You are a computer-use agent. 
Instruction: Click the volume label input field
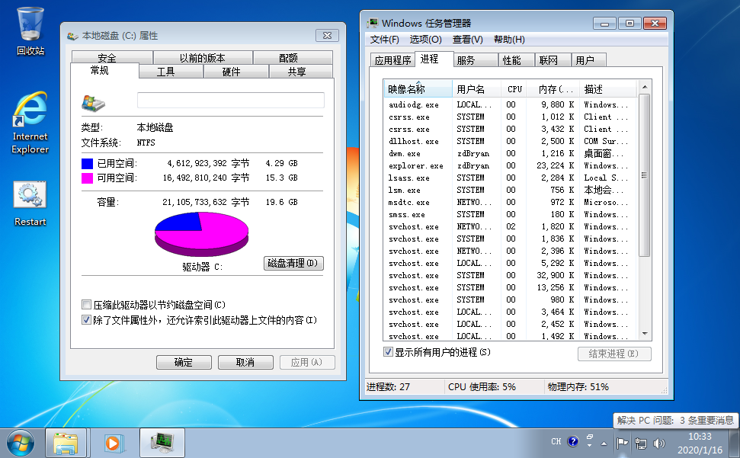(230, 101)
